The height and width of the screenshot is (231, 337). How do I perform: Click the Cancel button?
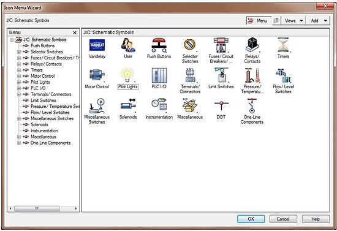click(x=283, y=219)
